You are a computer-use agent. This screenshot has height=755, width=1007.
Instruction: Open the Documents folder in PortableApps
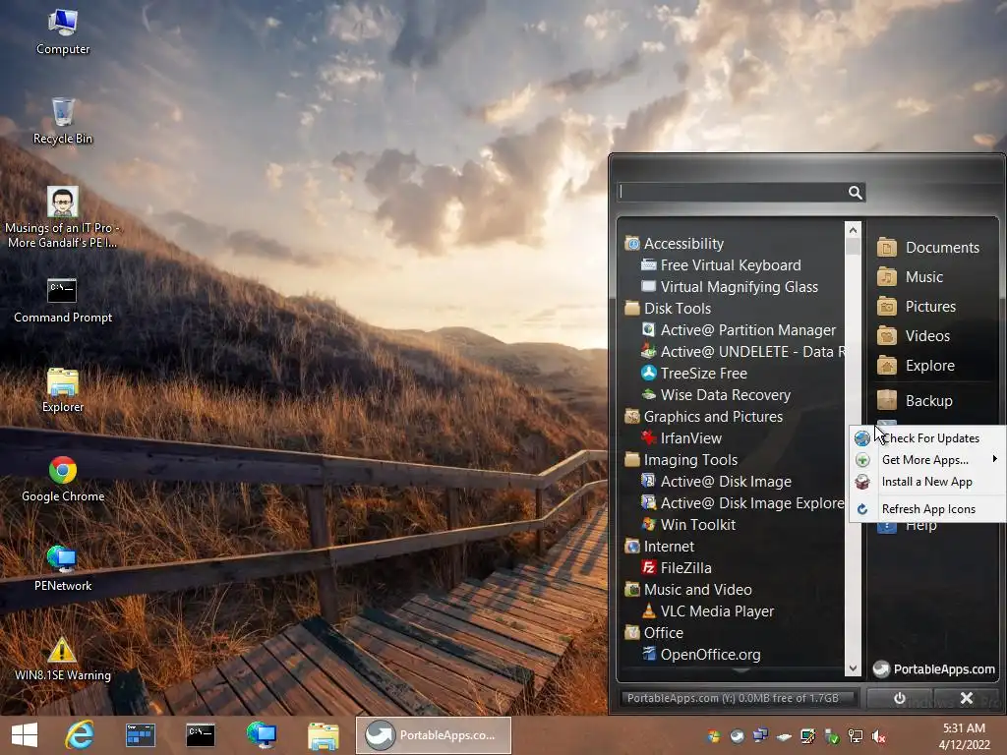pyautogui.click(x=928, y=247)
